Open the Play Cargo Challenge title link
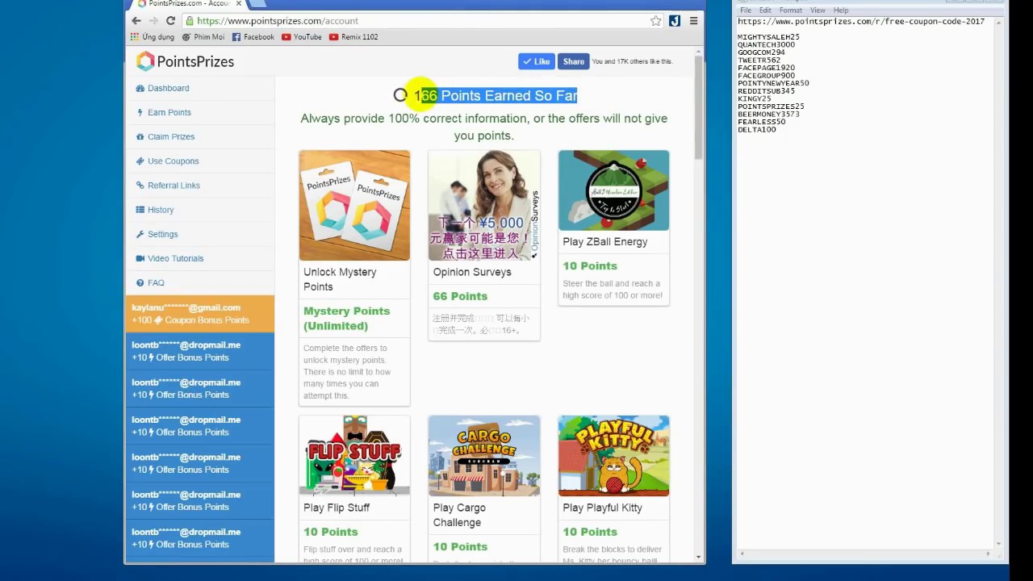The height and width of the screenshot is (581, 1033). point(459,515)
